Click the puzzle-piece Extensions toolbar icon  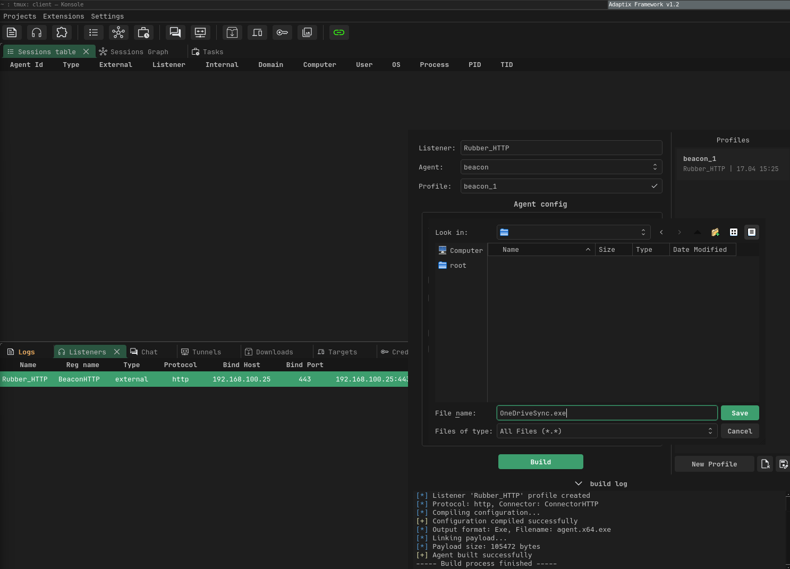[x=62, y=32]
